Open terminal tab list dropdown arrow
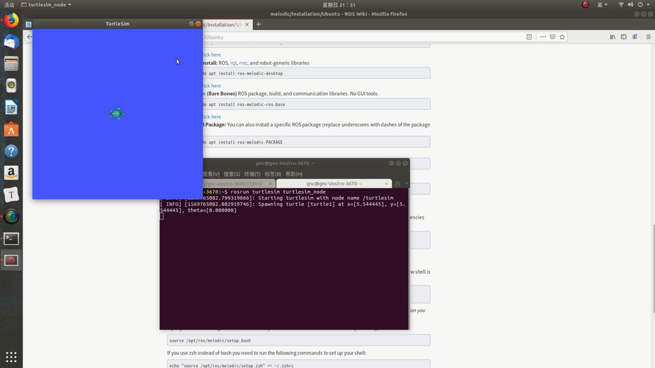Viewport: 655px width, 368px height. pyautogui.click(x=406, y=183)
